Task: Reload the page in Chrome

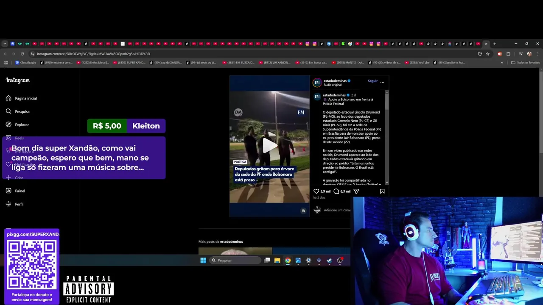Action: 22,54
